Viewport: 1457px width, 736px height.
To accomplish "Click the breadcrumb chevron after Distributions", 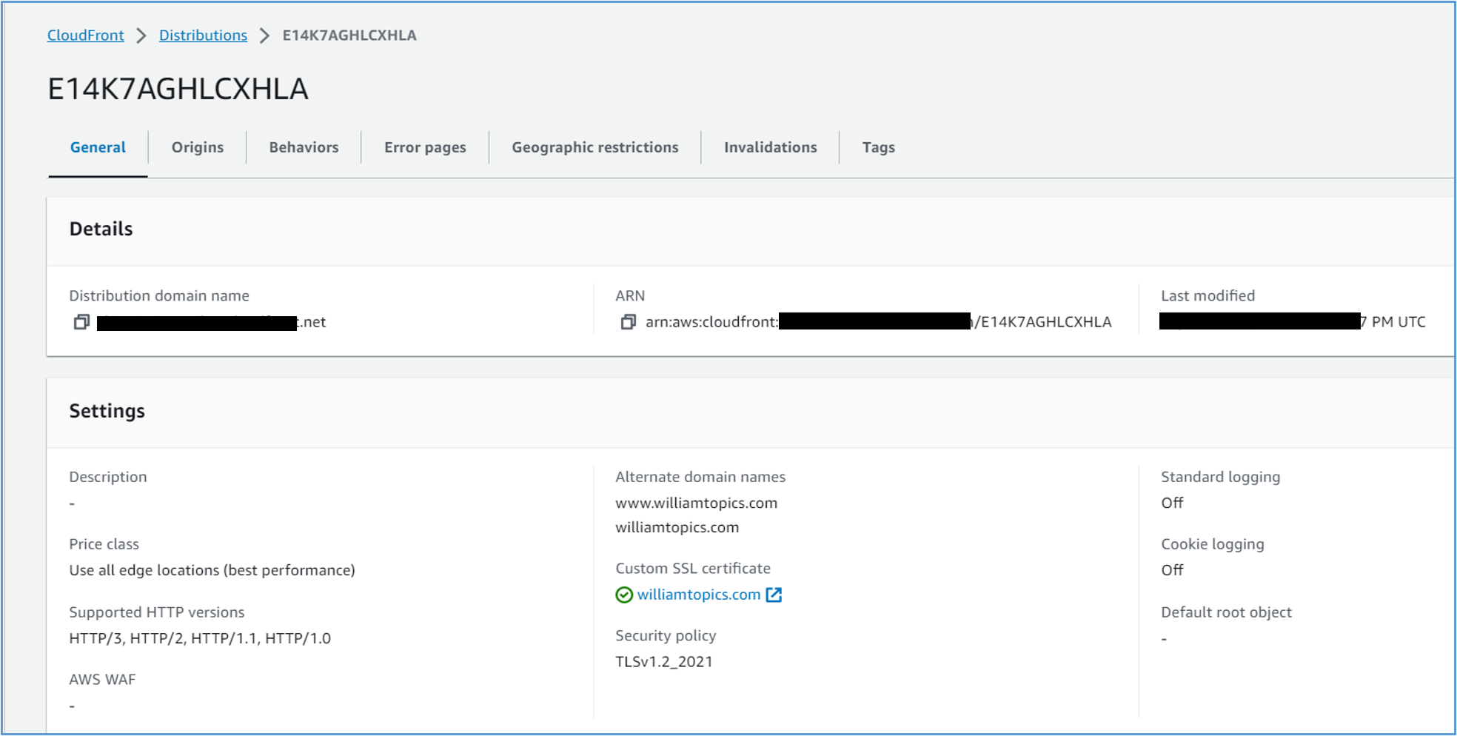I will (x=264, y=35).
